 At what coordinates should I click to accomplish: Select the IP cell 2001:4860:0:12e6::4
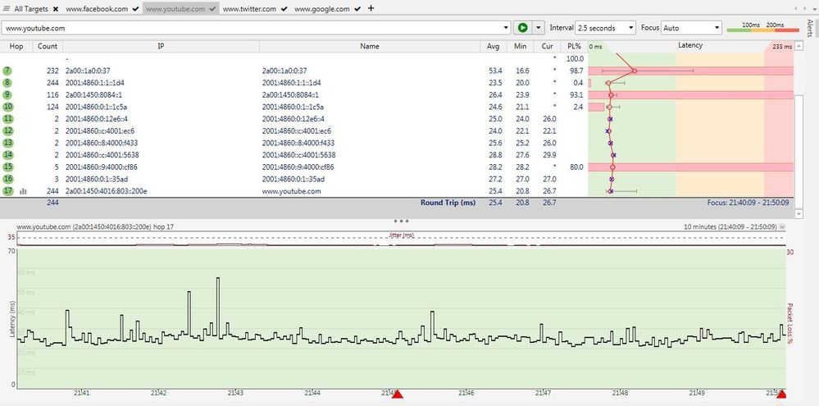click(97, 119)
